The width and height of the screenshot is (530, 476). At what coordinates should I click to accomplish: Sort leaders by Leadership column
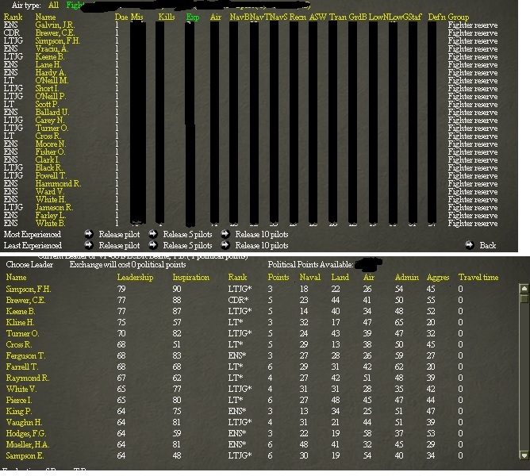pos(135,277)
